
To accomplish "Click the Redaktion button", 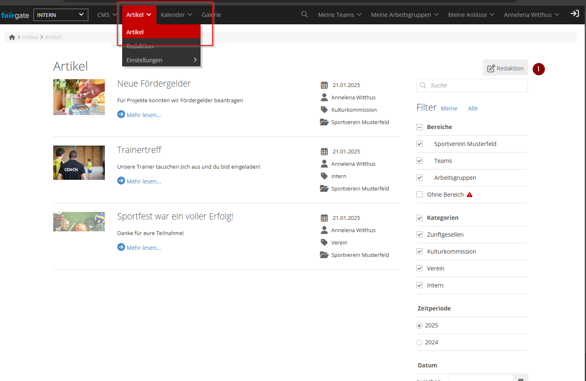I will point(505,68).
